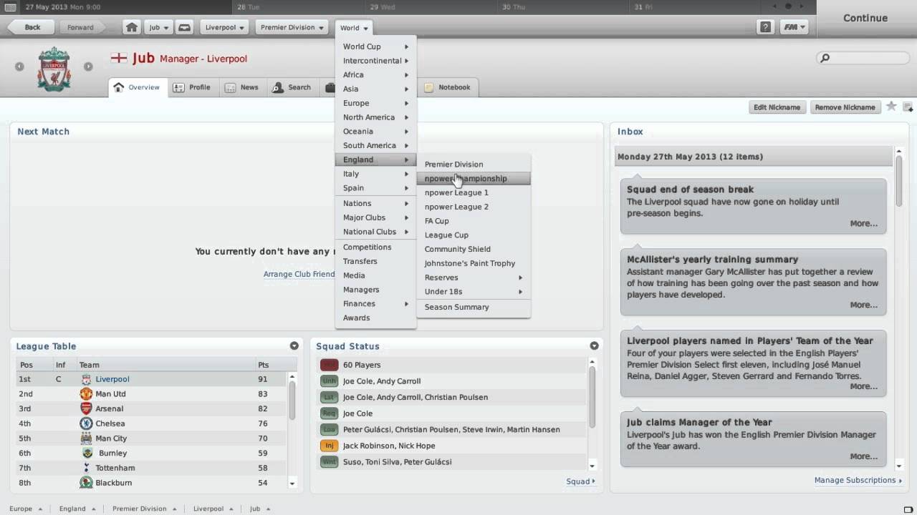
Task: Open the Jub dropdown in toolbar
Action: click(x=158, y=27)
